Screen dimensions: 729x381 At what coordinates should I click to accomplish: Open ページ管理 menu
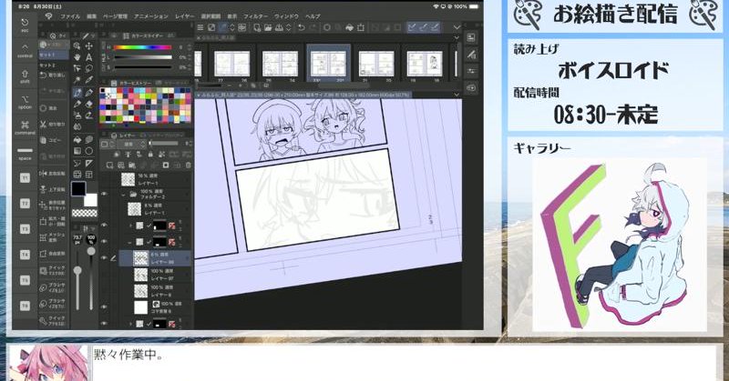115,16
